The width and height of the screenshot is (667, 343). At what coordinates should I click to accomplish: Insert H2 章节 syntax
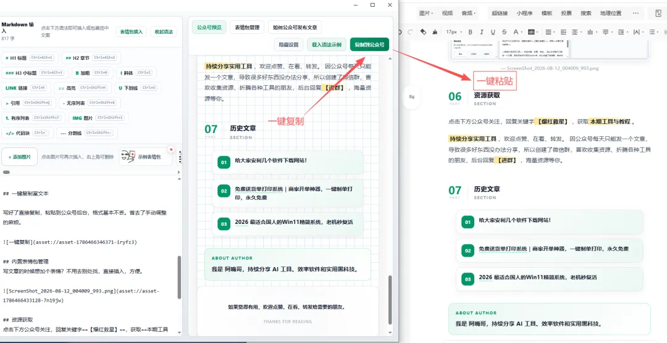pos(91,57)
